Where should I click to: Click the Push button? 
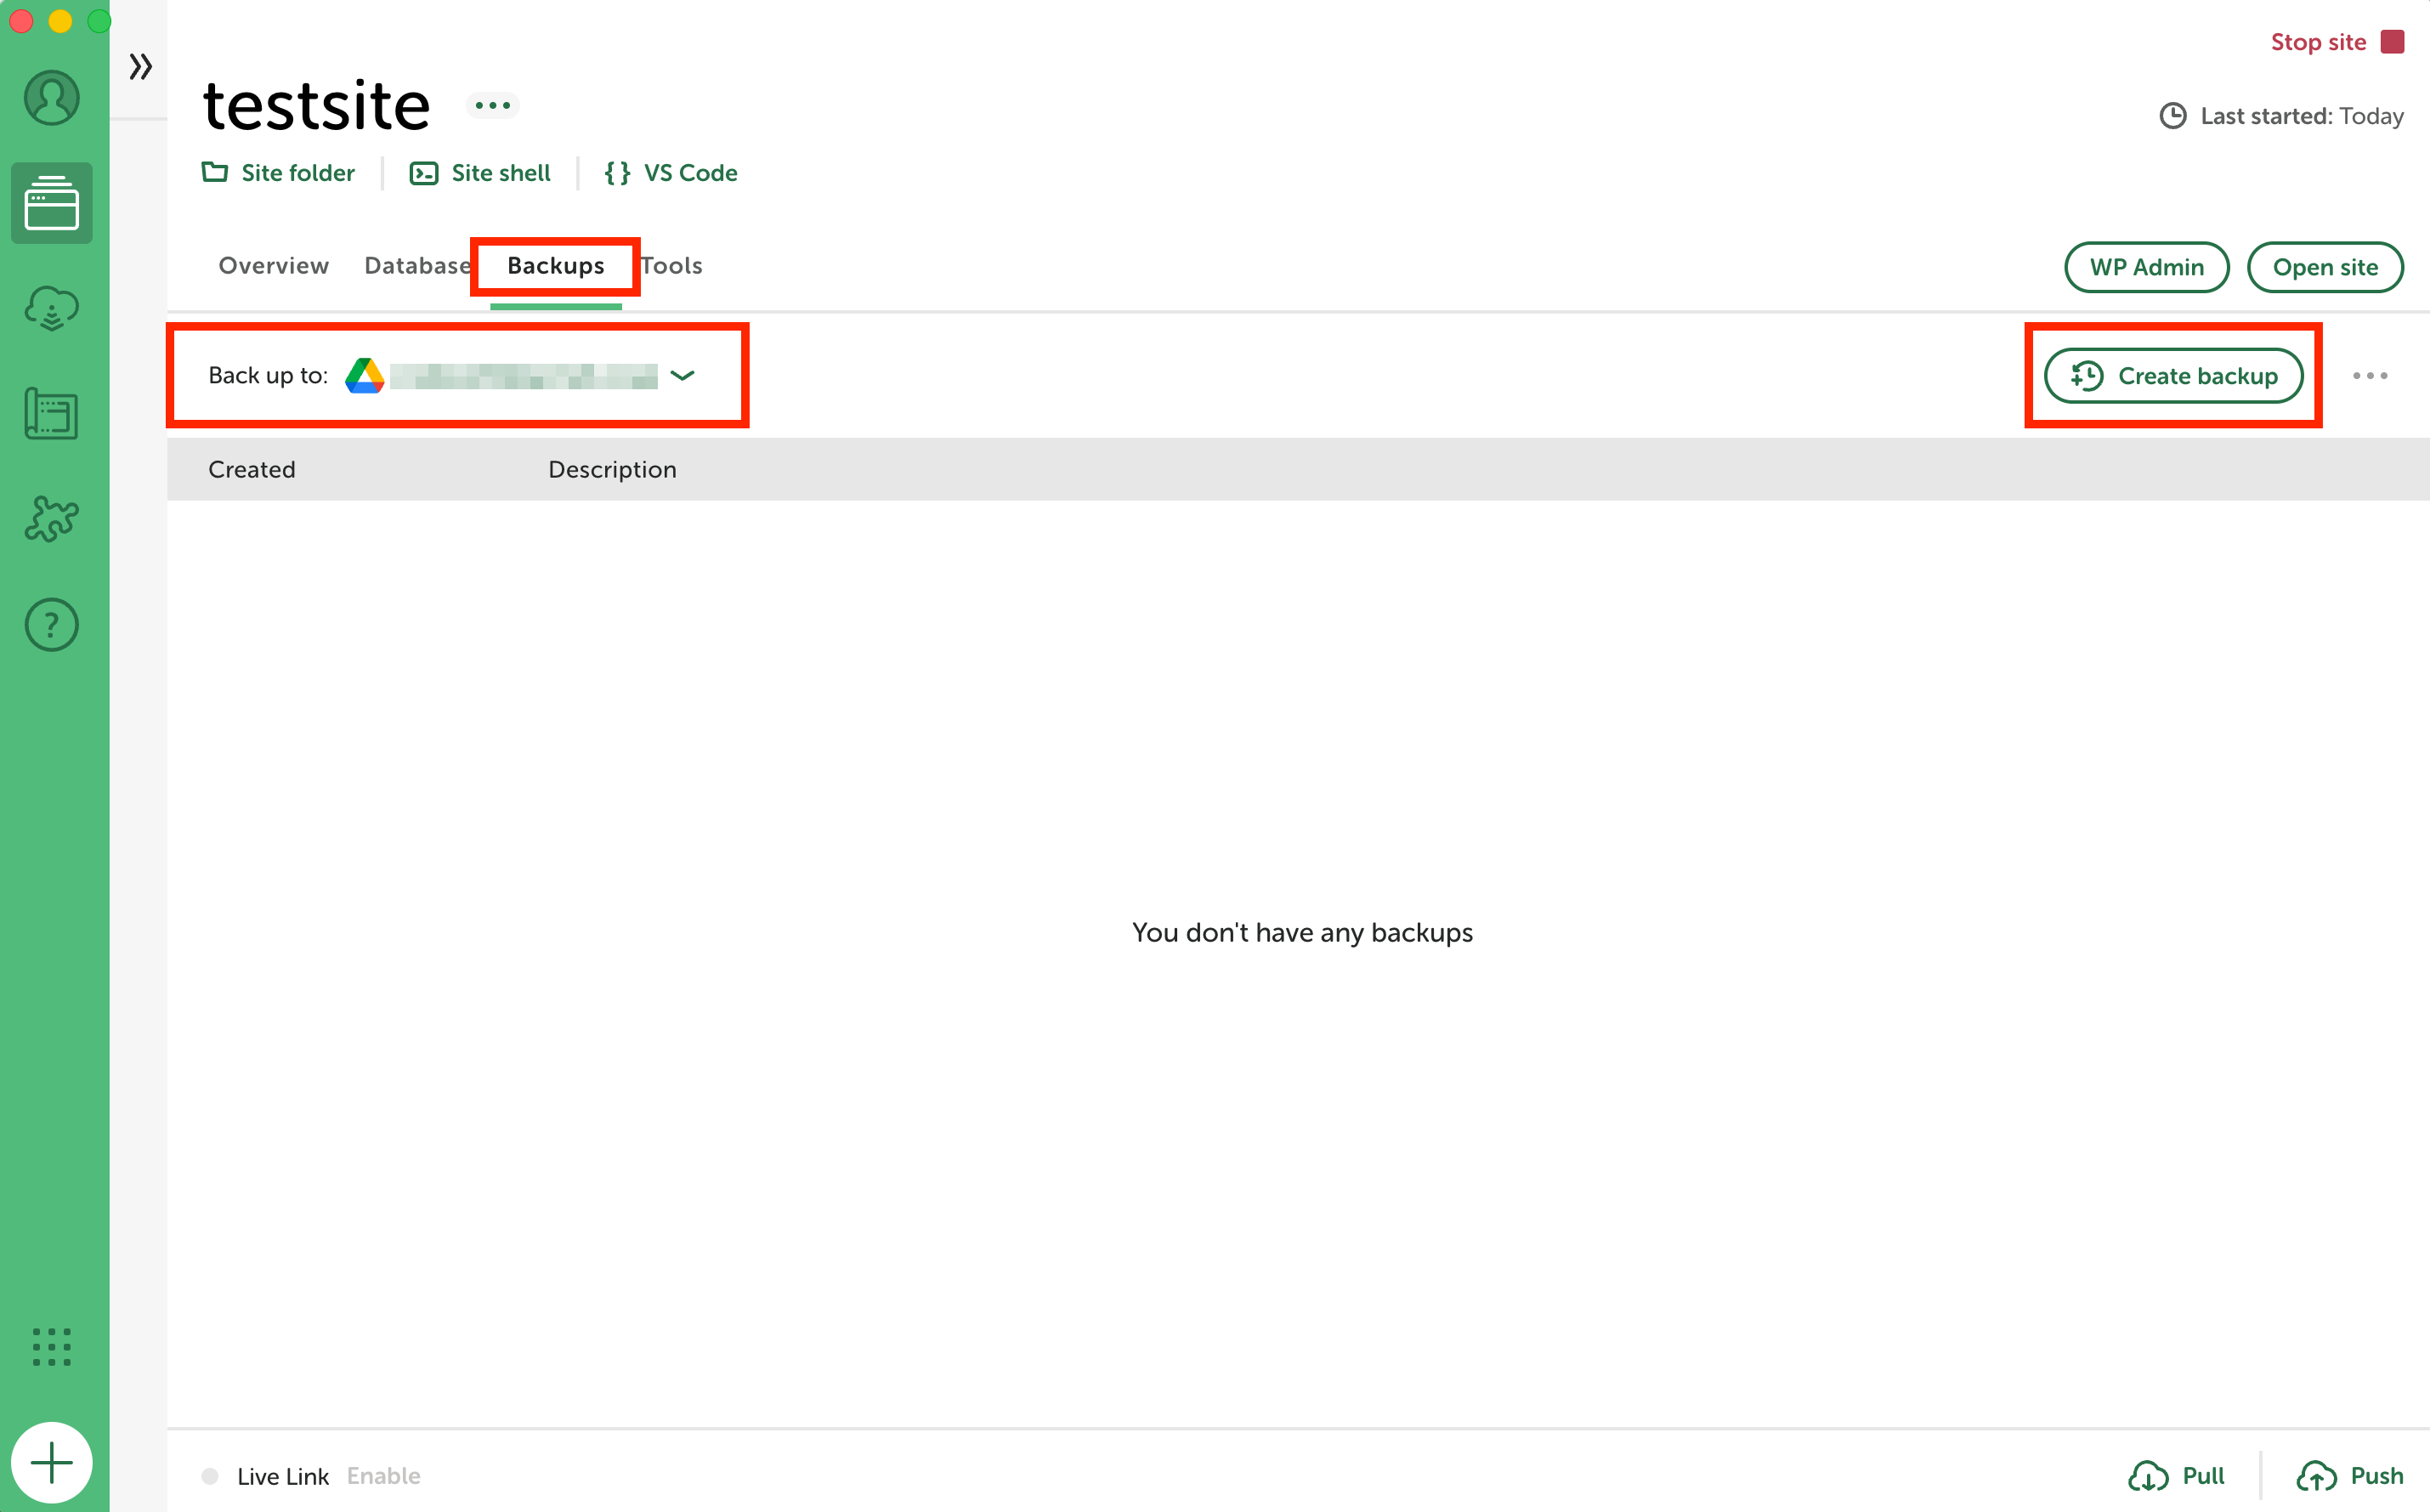2350,1476
